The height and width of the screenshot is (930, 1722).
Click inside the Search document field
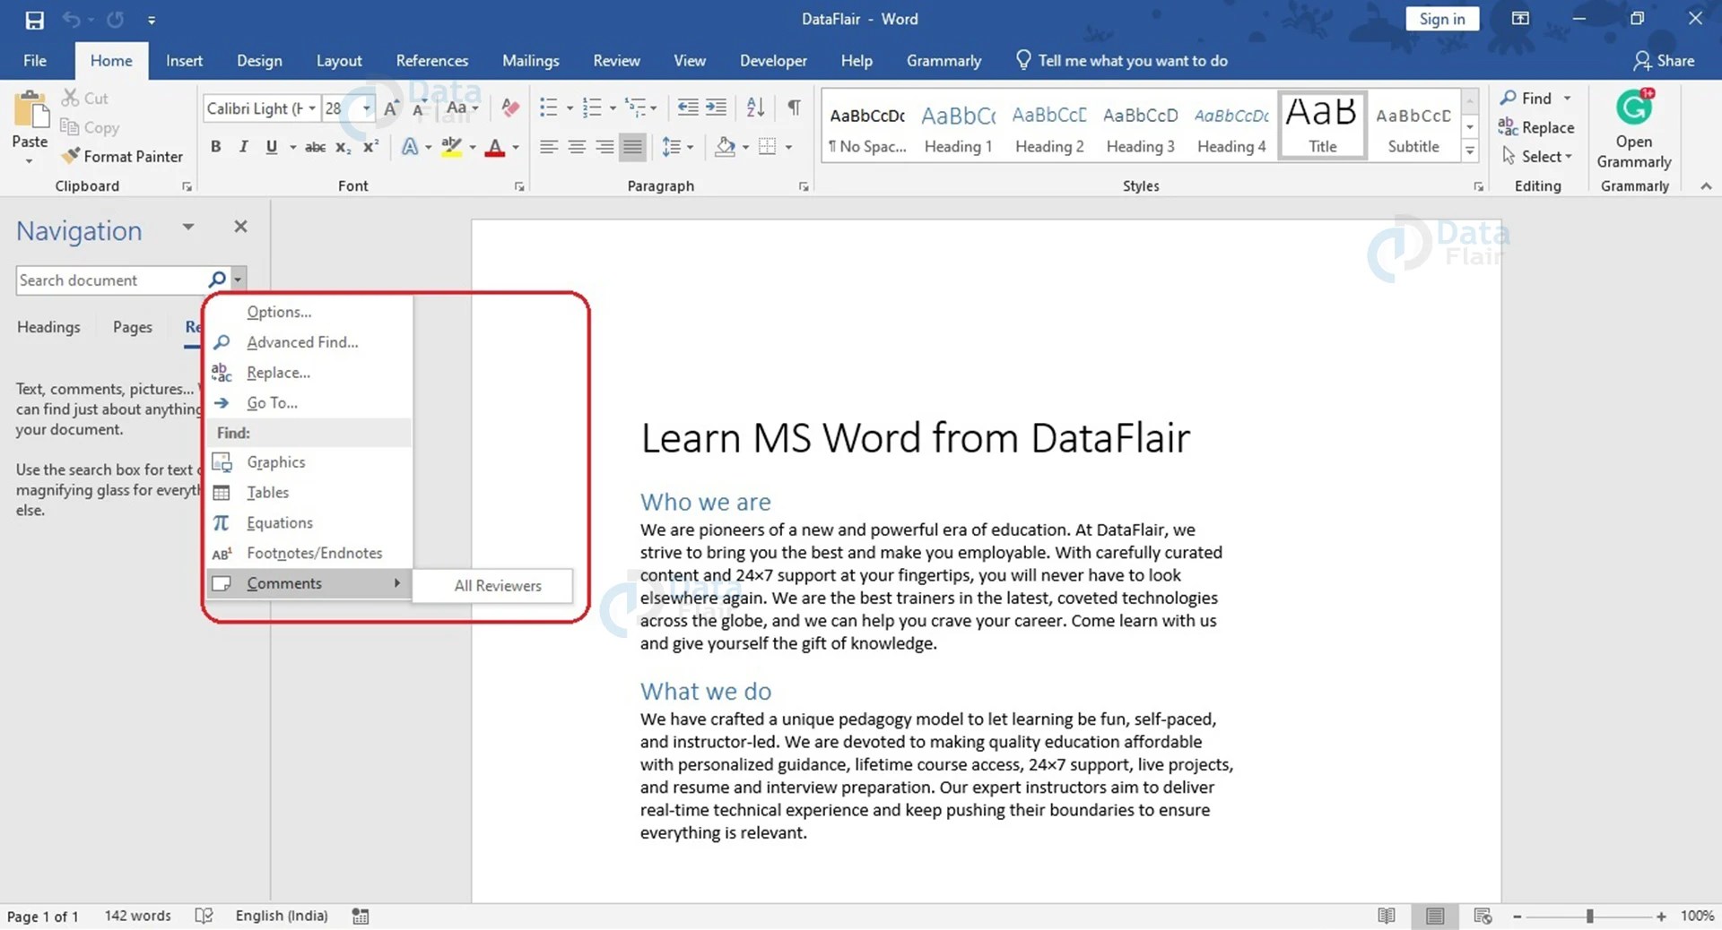tap(108, 280)
